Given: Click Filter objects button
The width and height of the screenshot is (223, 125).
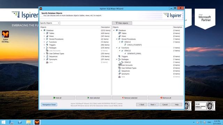Looking at the screenshot, I should 122,23.
